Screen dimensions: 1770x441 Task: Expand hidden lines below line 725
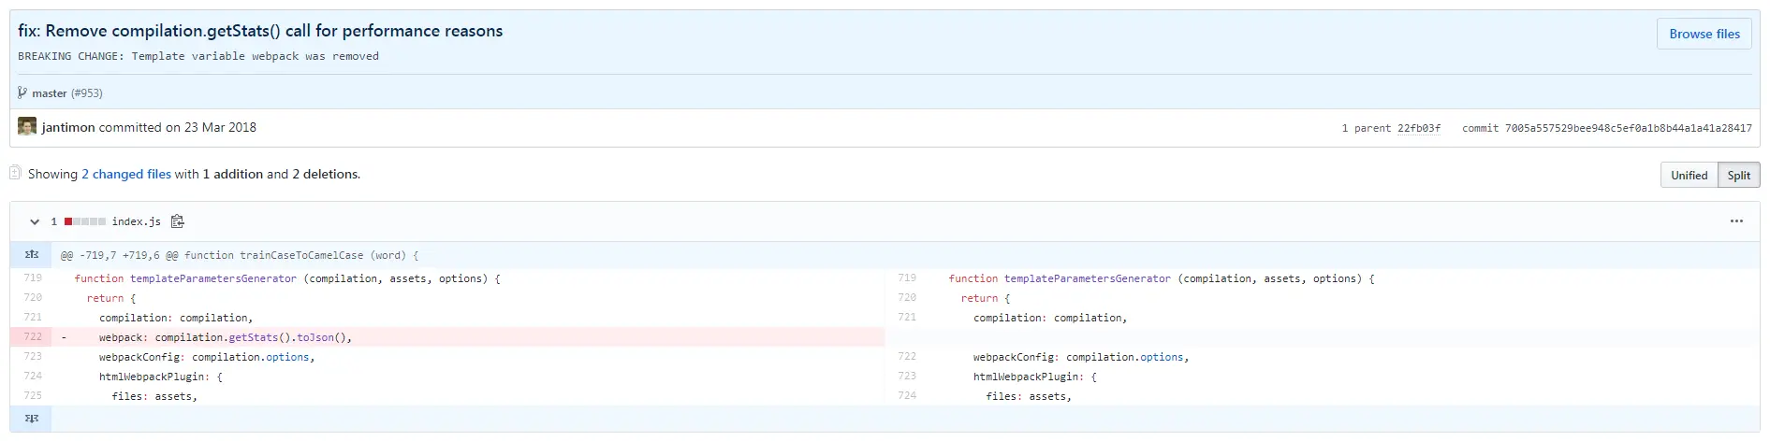point(31,419)
